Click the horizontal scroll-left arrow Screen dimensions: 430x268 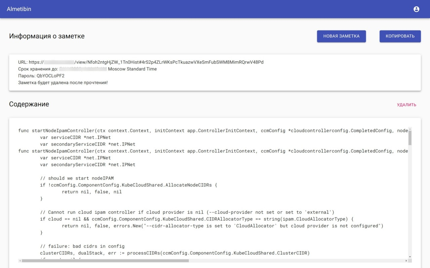click(x=20, y=260)
